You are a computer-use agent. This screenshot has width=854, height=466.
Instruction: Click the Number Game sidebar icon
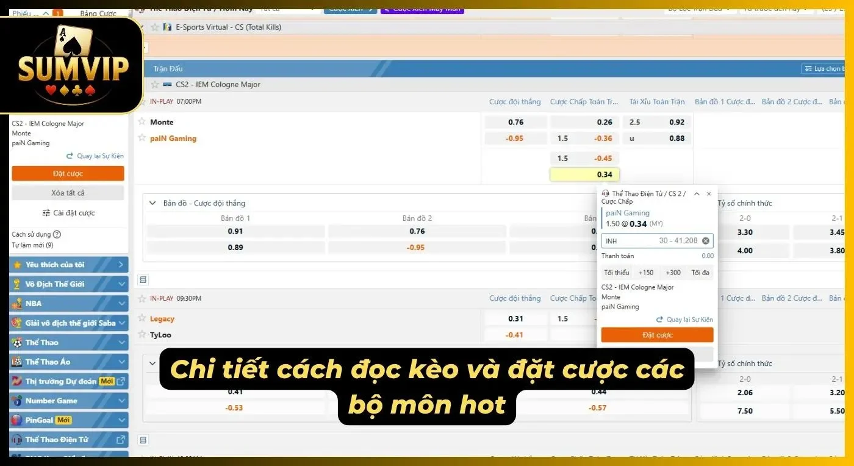(x=16, y=401)
